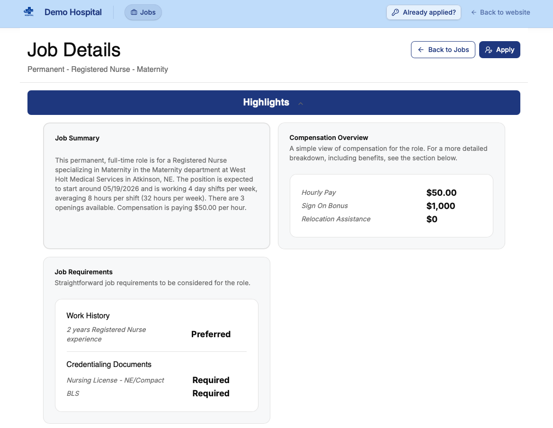The height and width of the screenshot is (428, 553).
Task: Click compensation description text below the heading
Action: click(388, 153)
